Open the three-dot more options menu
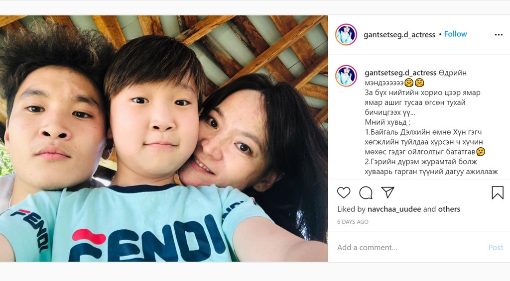This screenshot has height=281, width=510. (499, 35)
